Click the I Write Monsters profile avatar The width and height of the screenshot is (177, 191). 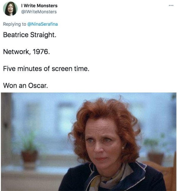[10, 9]
